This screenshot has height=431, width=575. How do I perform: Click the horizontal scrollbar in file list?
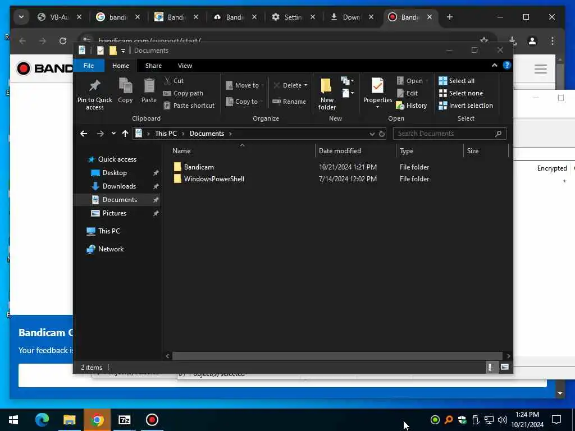337,356
